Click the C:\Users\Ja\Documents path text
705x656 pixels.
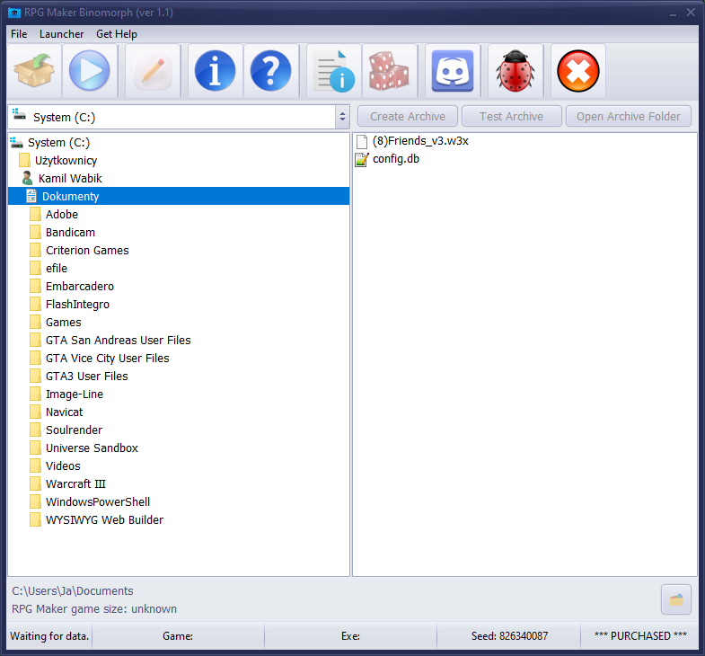pos(73,590)
